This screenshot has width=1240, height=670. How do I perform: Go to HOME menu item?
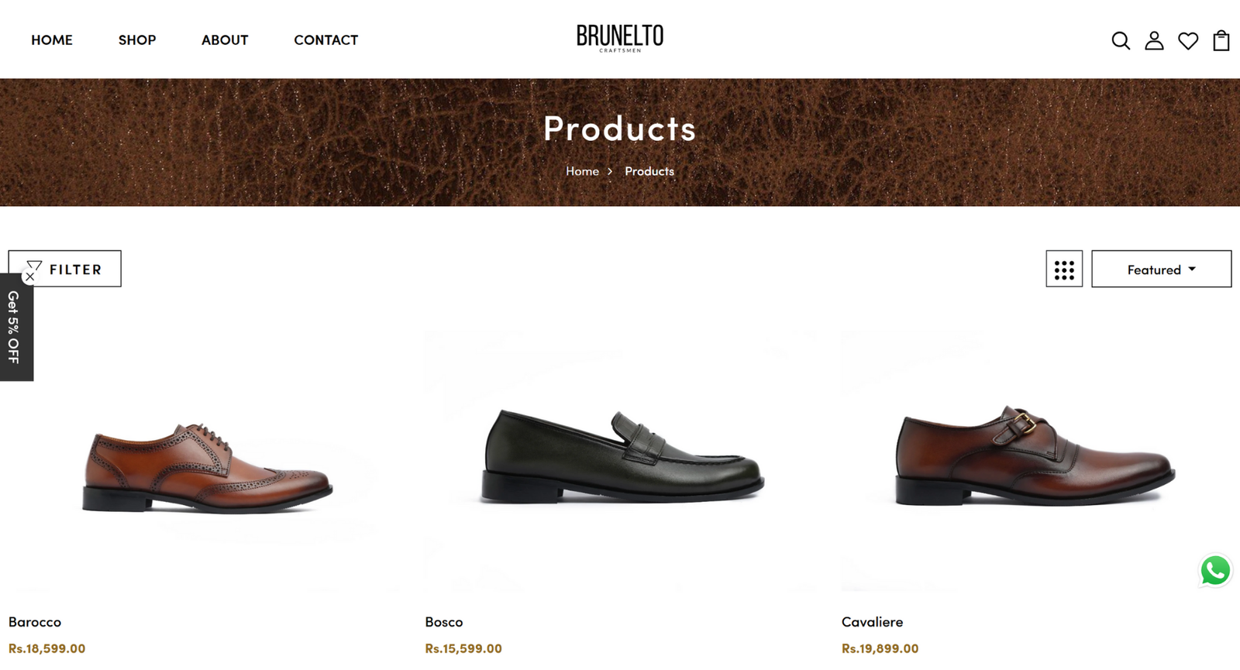[52, 40]
